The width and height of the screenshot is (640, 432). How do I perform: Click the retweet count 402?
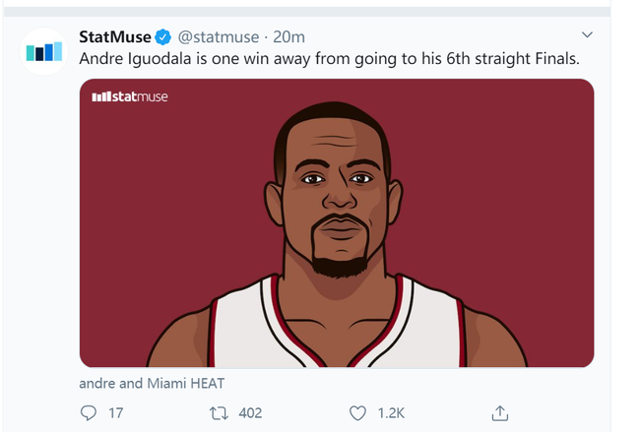250,413
